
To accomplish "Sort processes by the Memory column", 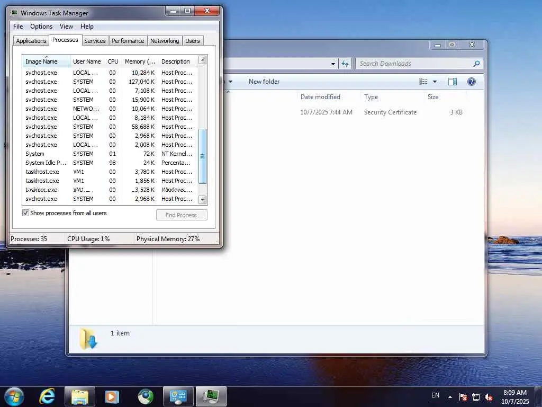I will coord(140,61).
